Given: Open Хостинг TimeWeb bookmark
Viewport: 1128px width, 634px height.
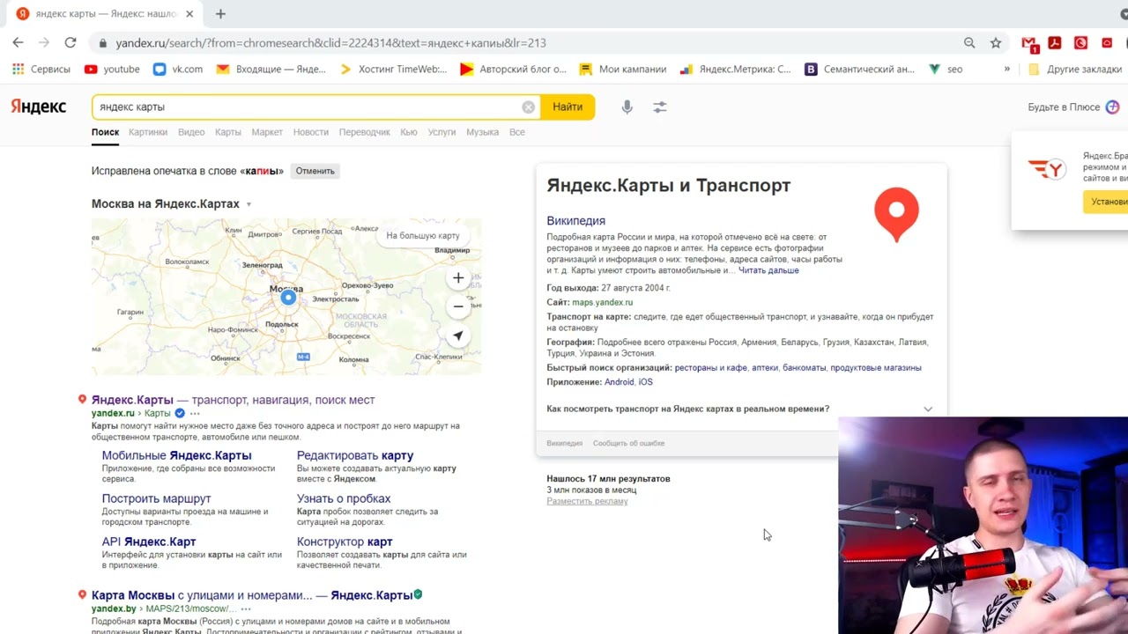Looking at the screenshot, I should tap(393, 69).
